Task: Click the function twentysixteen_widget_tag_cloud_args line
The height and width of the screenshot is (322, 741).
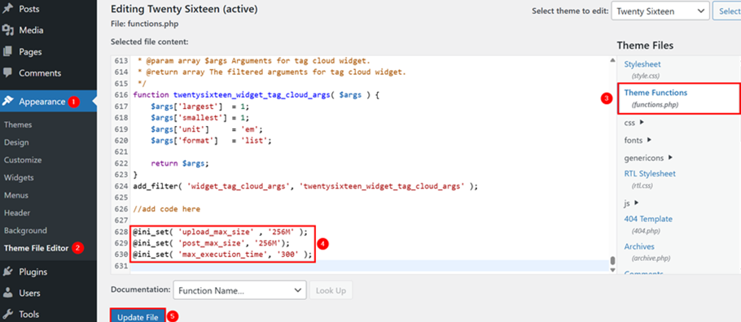Action: tap(256, 95)
